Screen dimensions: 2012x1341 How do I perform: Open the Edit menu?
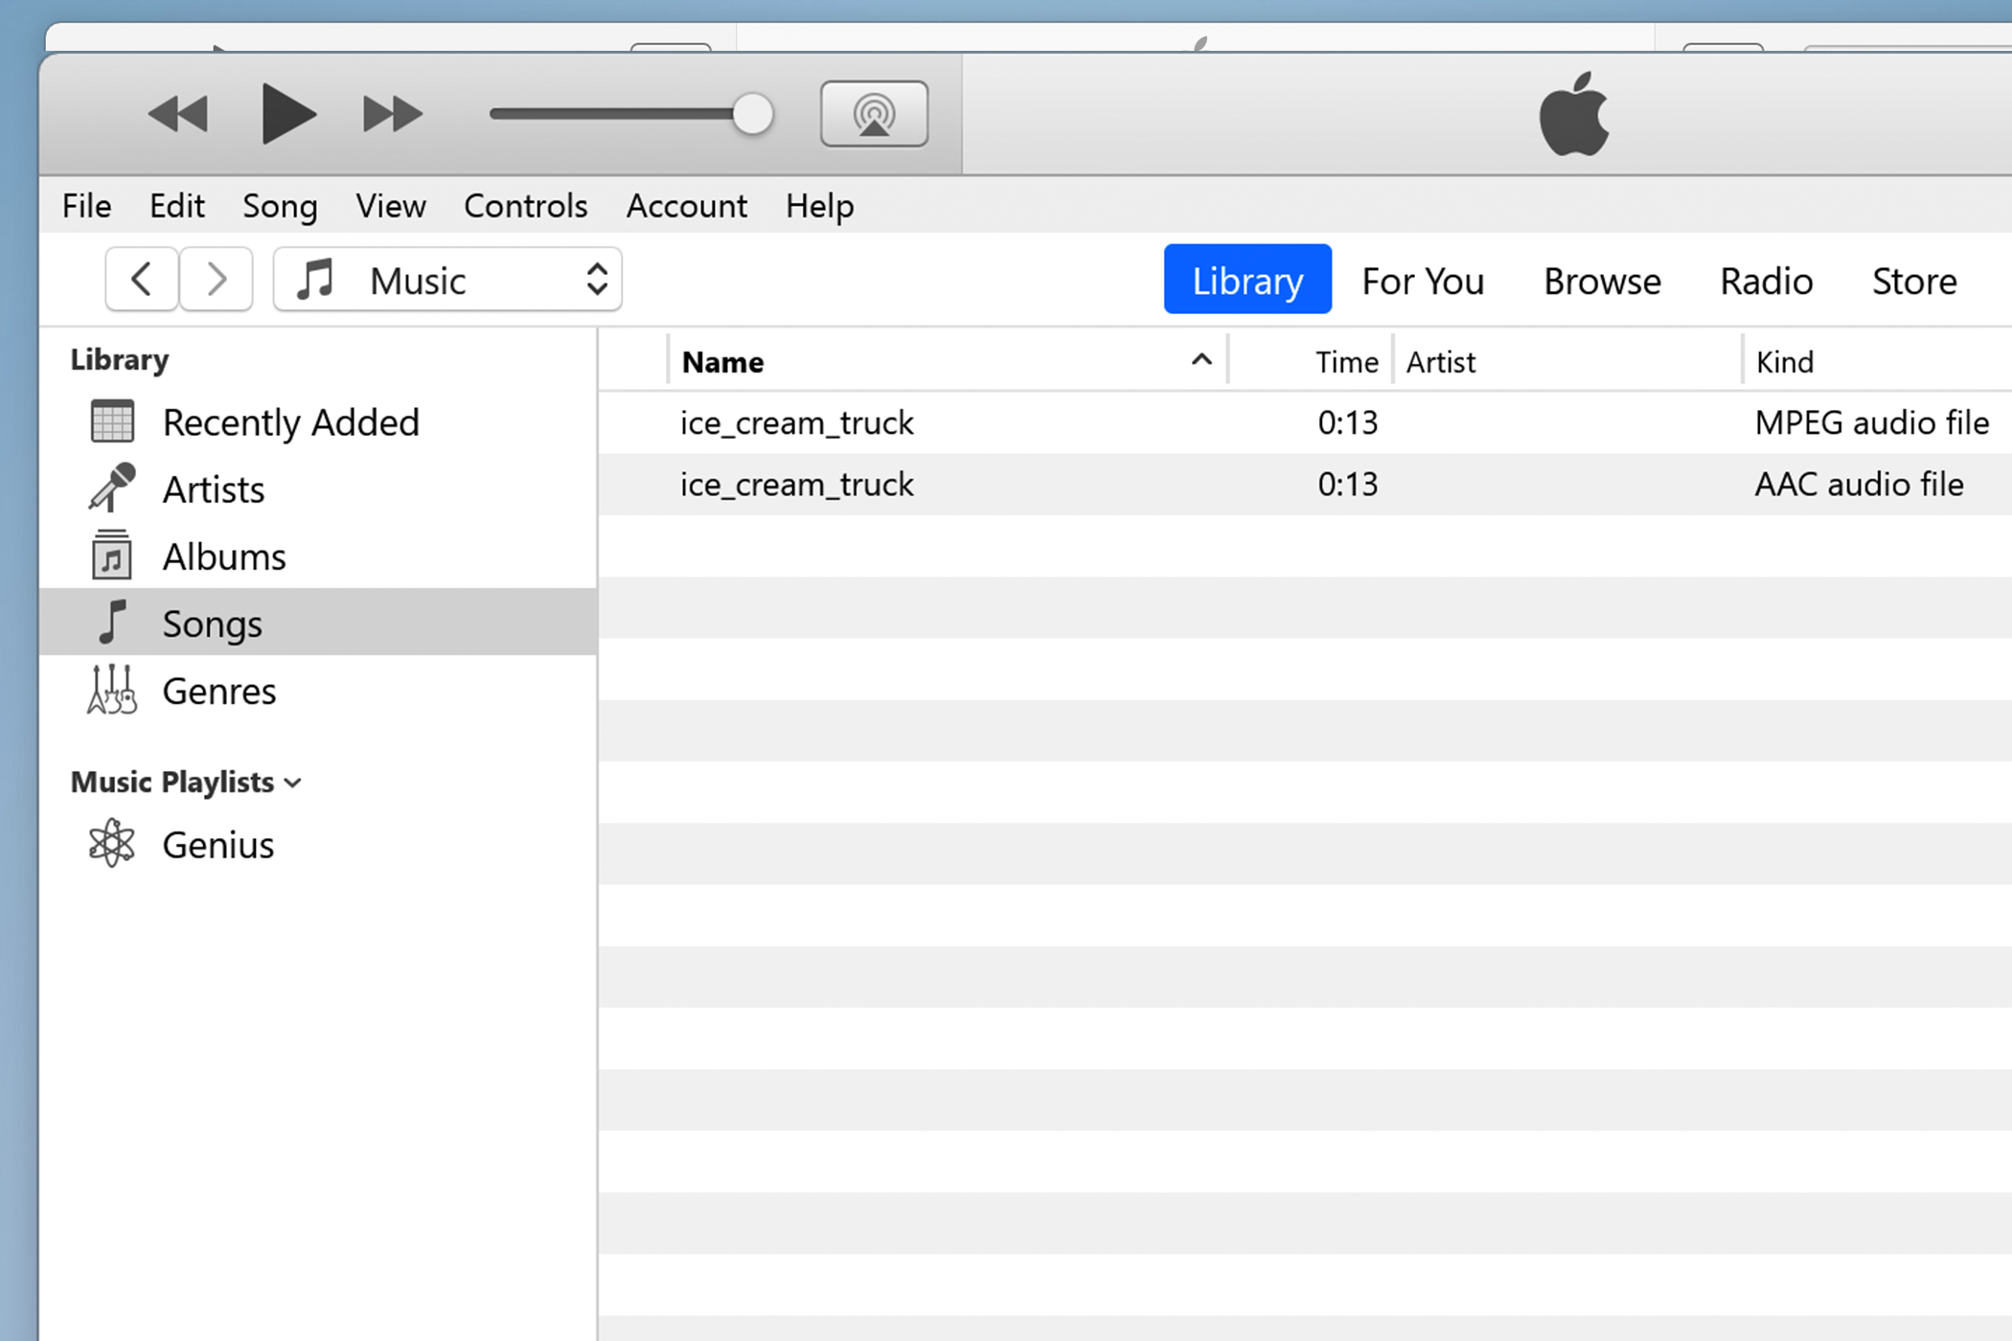pyautogui.click(x=176, y=206)
